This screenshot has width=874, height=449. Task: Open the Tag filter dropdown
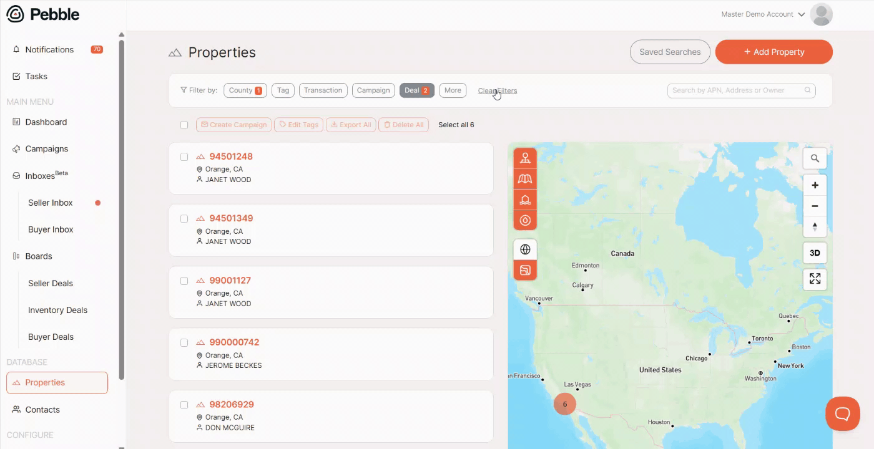[x=283, y=90]
